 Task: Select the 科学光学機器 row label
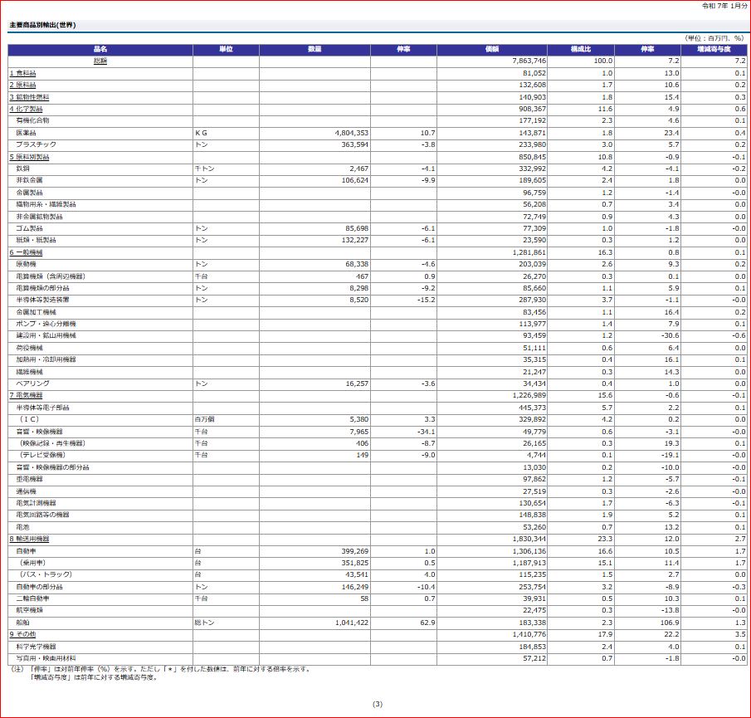(x=36, y=647)
